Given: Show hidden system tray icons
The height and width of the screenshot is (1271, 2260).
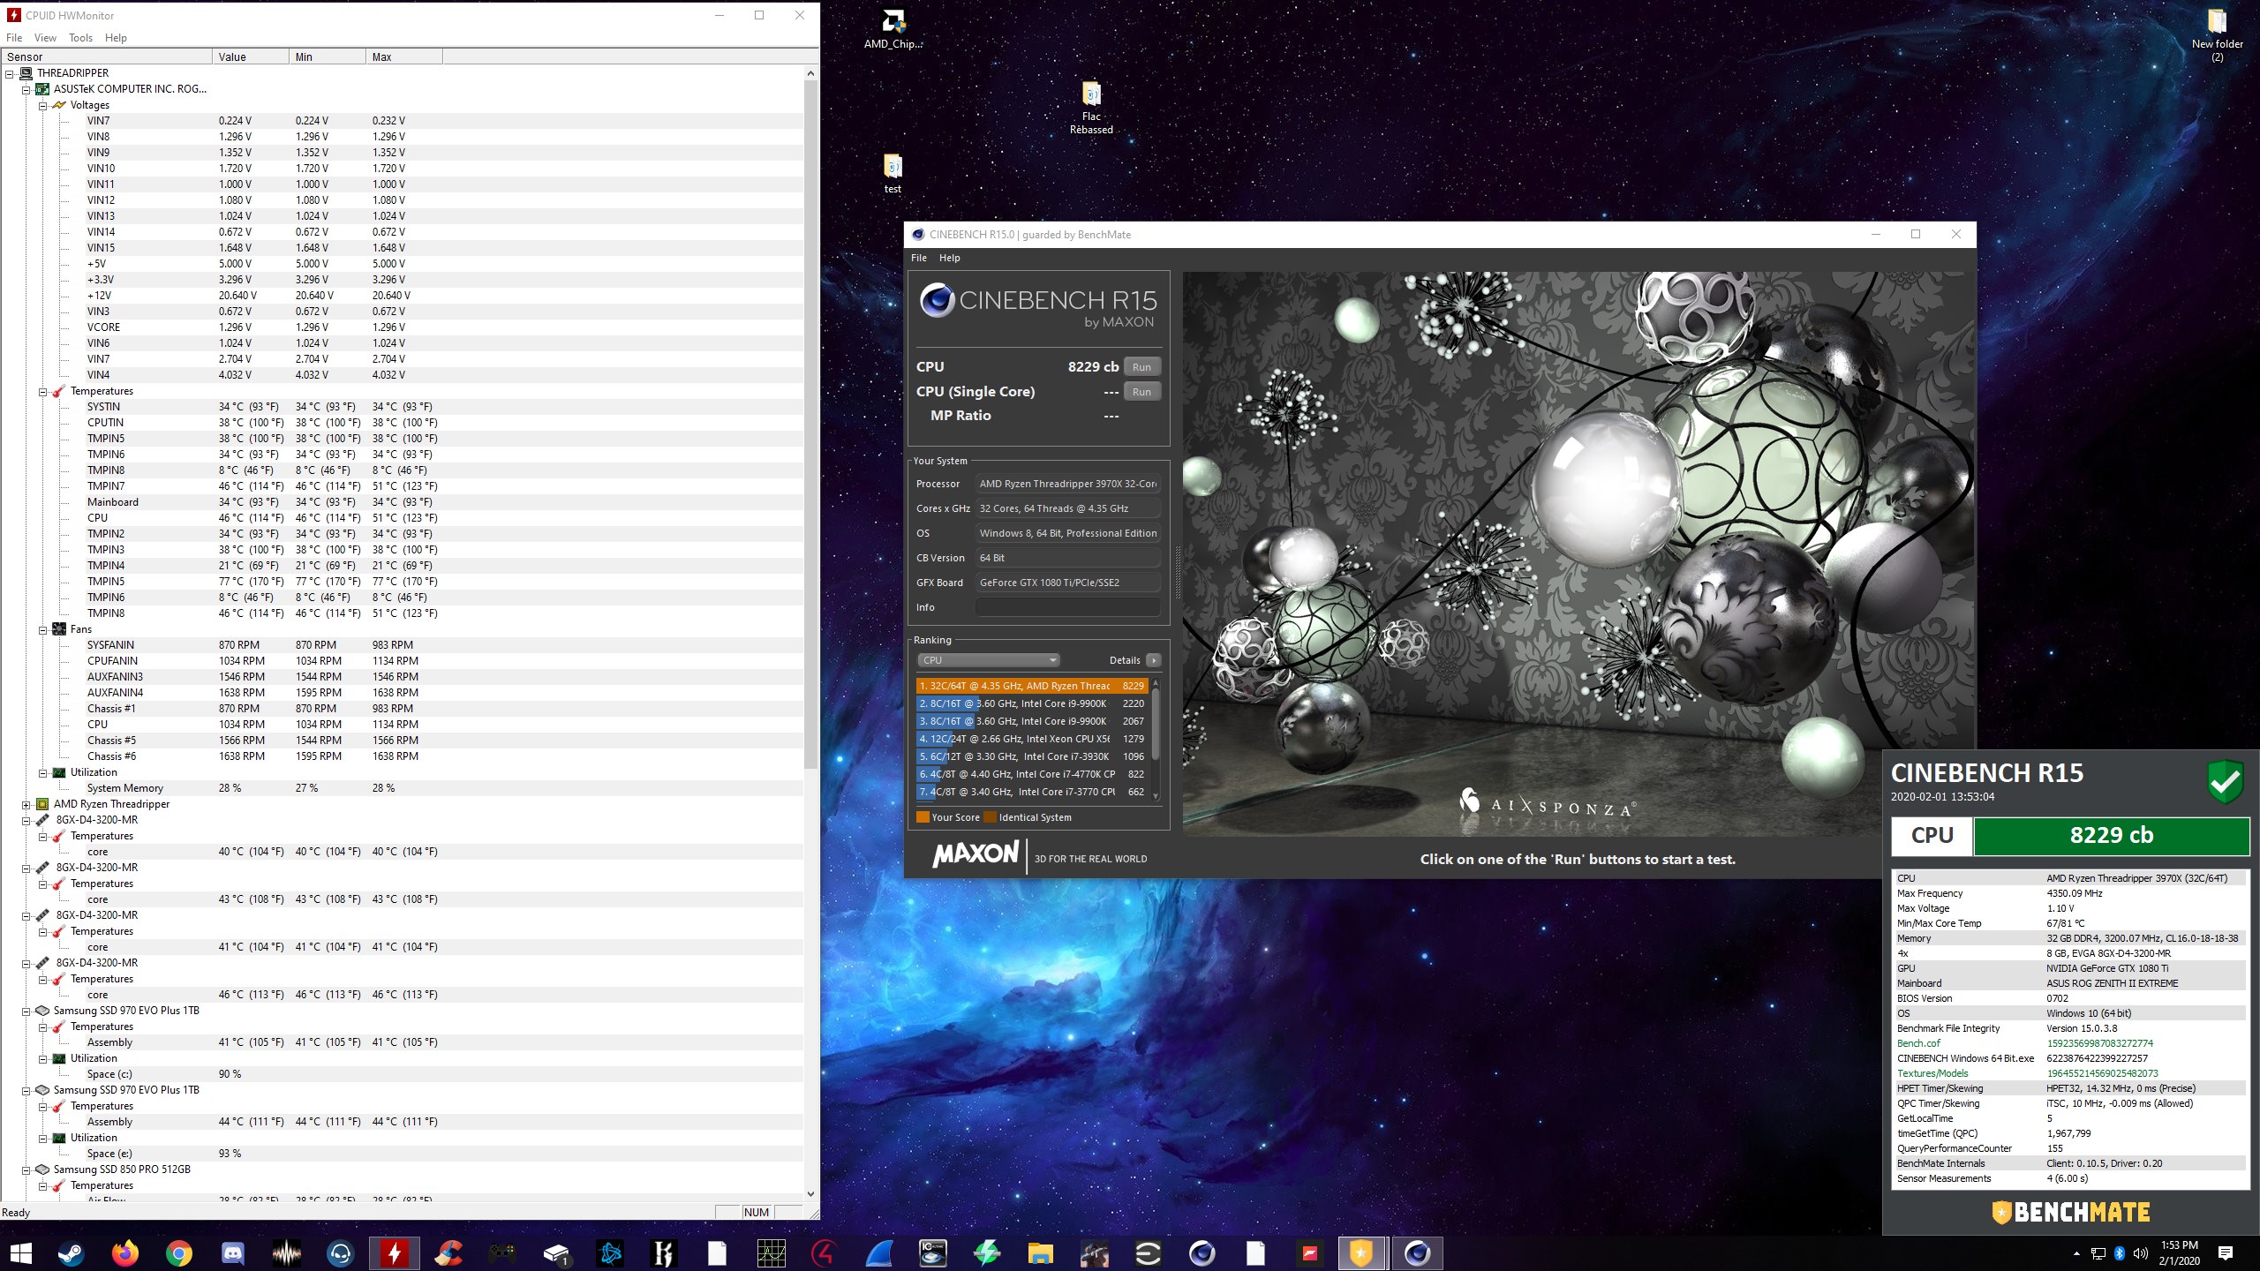Looking at the screenshot, I should pos(2076,1253).
